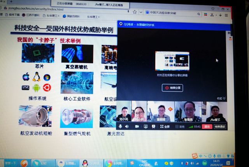
Task: Mute the microphone in QQ call
Action: (121, 127)
